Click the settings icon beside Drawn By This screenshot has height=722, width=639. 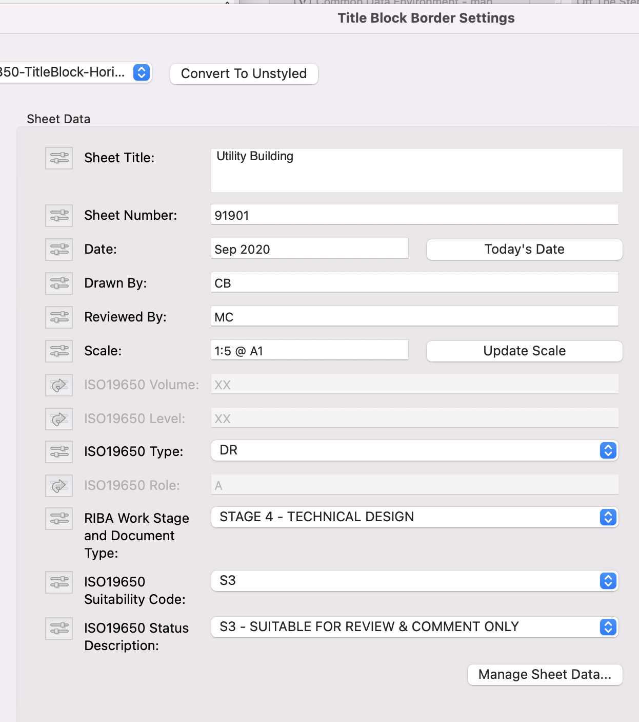coord(59,283)
